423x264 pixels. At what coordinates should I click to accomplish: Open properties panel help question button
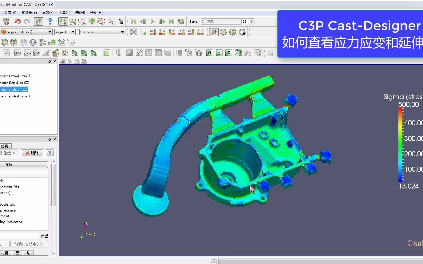tap(50, 153)
